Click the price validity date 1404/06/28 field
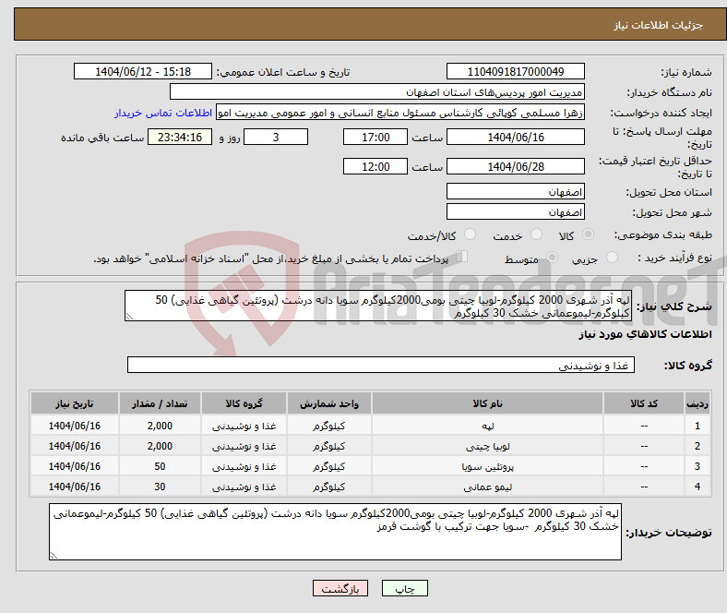Viewport: 727px width, 613px height. click(515, 167)
